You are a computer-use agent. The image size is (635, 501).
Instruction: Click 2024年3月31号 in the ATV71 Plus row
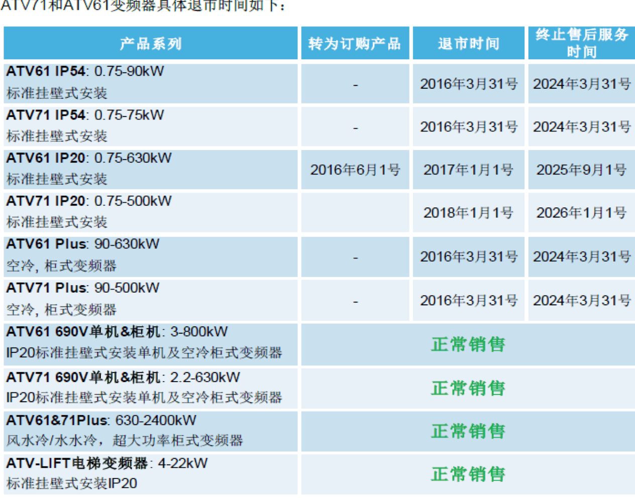[582, 301]
